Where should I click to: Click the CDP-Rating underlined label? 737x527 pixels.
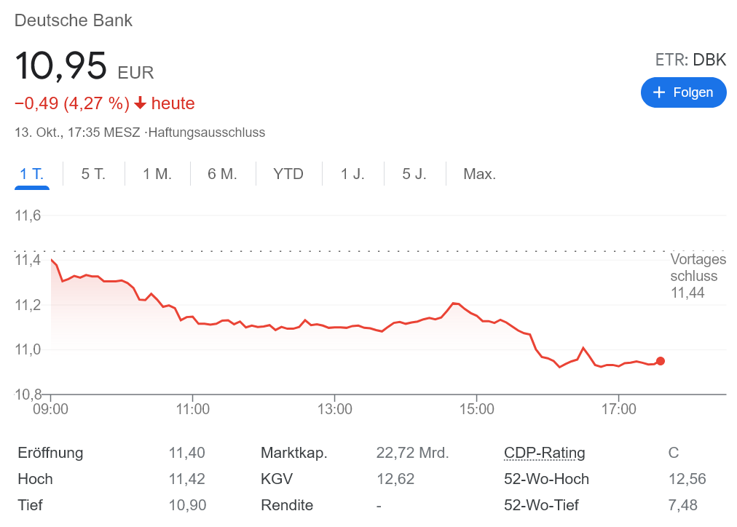point(544,453)
